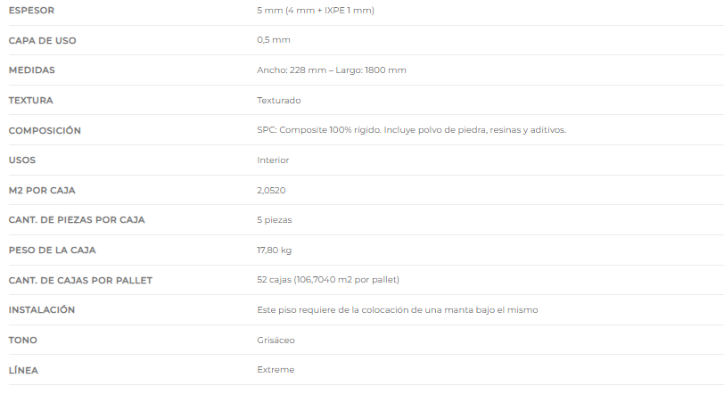Click the INSTALACIÓN manta requirement text
This screenshot has height=394, width=724.
(398, 310)
